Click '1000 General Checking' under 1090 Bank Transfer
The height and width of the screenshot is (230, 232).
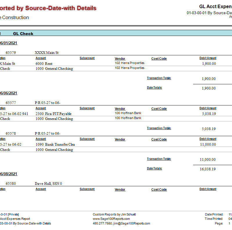coord(54,150)
